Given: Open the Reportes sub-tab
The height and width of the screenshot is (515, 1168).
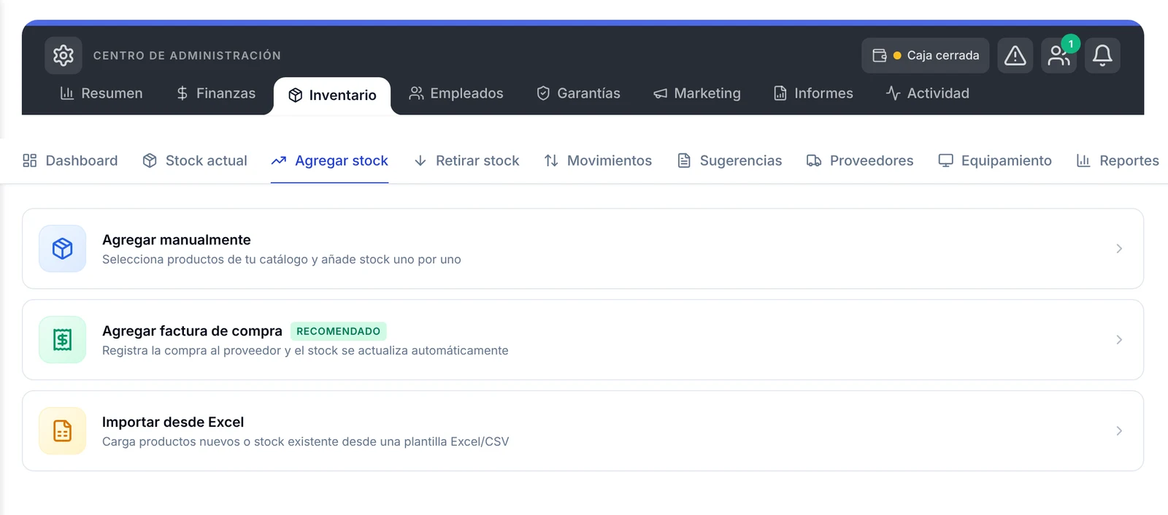Looking at the screenshot, I should 1118,160.
